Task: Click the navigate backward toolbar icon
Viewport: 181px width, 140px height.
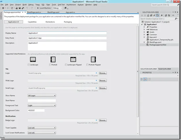Action: click(3, 8)
